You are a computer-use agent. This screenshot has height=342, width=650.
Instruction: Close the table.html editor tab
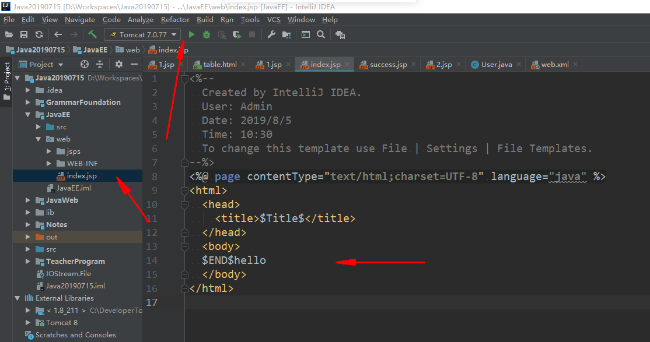coord(243,64)
